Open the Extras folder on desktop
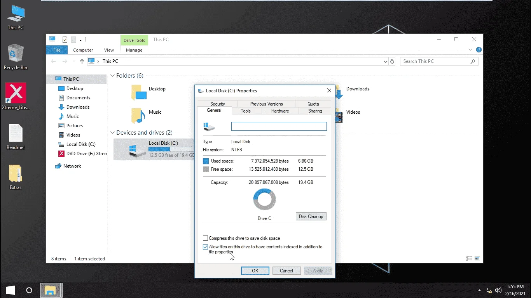This screenshot has width=531, height=298. click(x=16, y=177)
